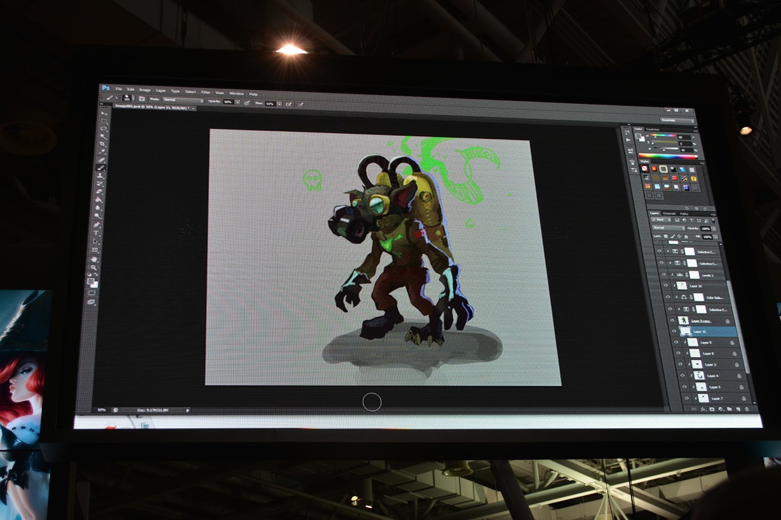Open the Image menu

pyautogui.click(x=145, y=90)
